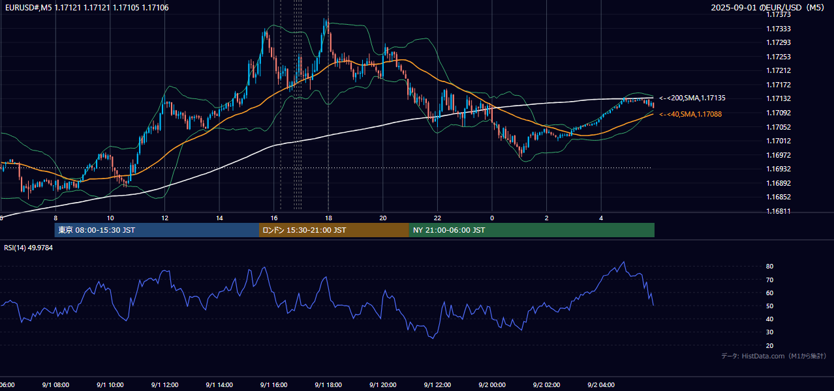Click the 9/1 12:00 date-time axis label

pos(164,385)
